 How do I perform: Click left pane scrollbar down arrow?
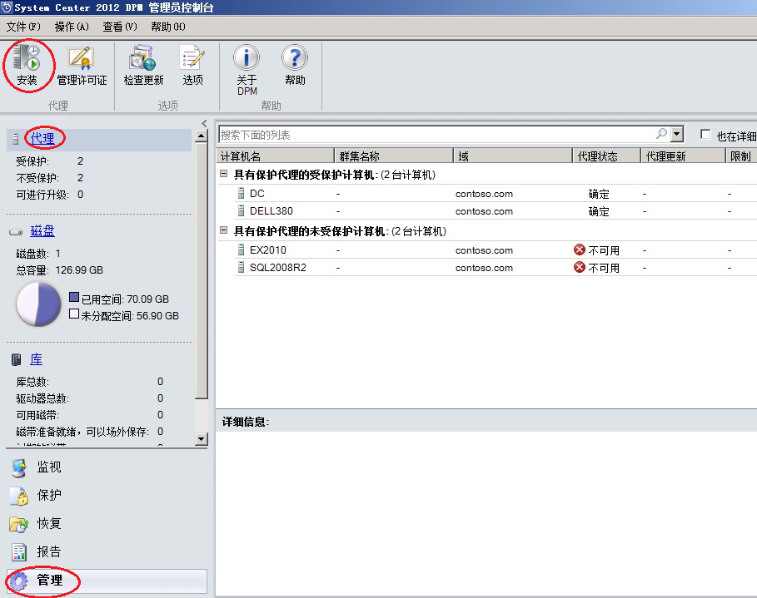click(202, 439)
